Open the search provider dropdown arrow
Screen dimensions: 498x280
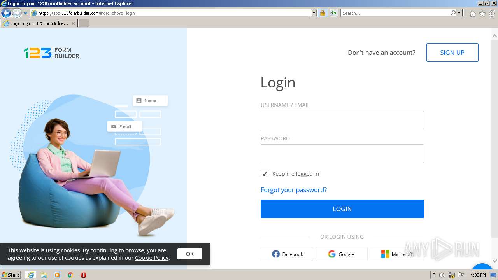(x=459, y=13)
